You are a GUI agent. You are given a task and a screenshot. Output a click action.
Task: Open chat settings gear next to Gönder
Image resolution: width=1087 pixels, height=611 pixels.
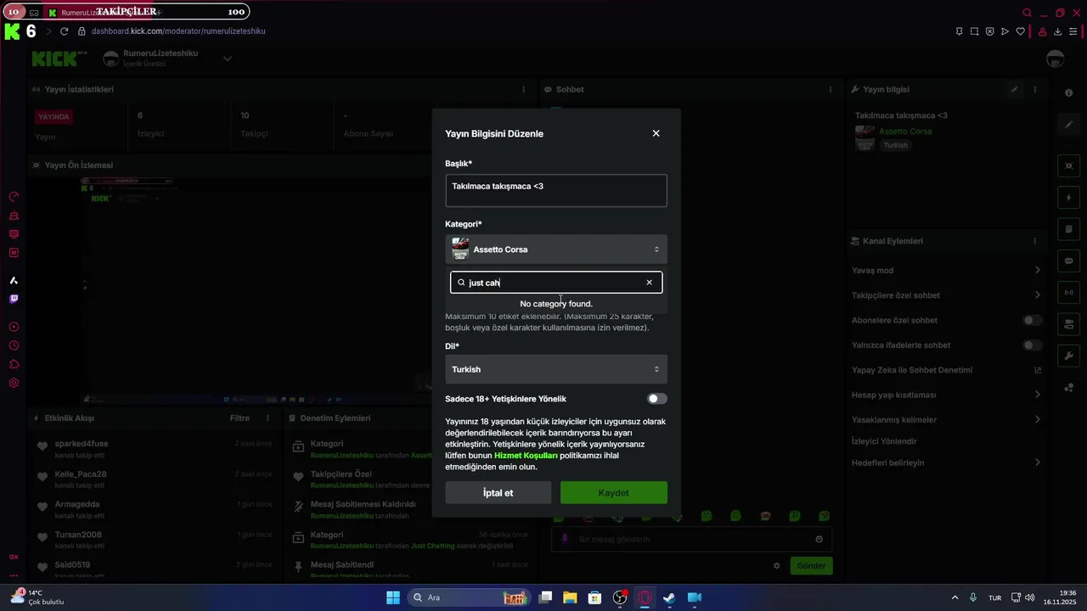click(x=776, y=566)
